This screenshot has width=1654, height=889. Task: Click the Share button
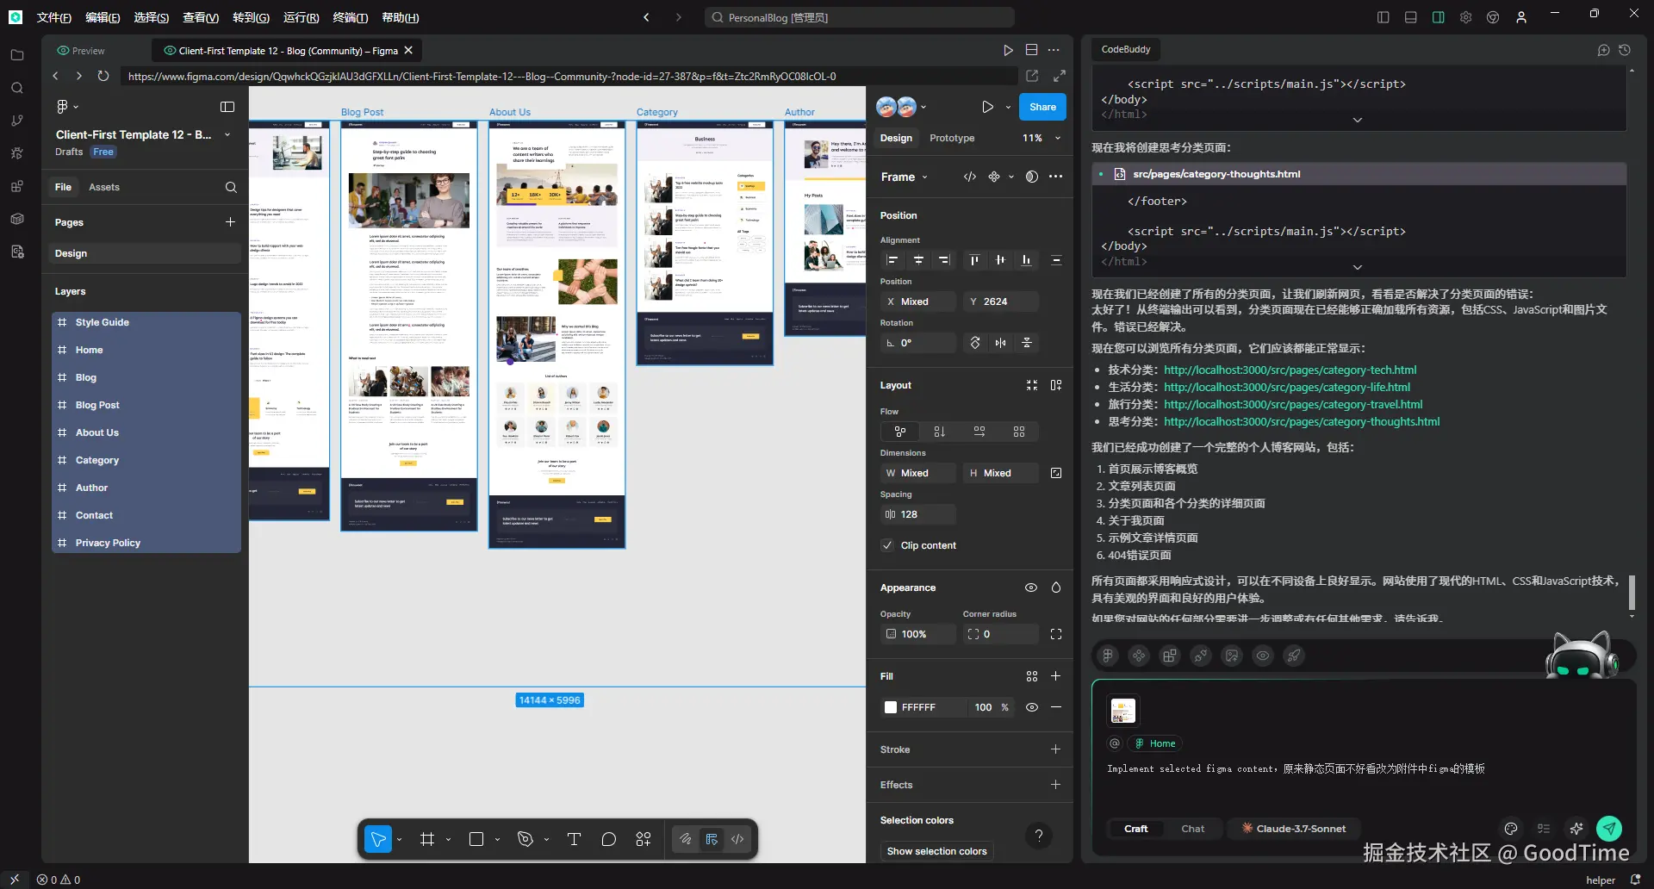[1042, 107]
